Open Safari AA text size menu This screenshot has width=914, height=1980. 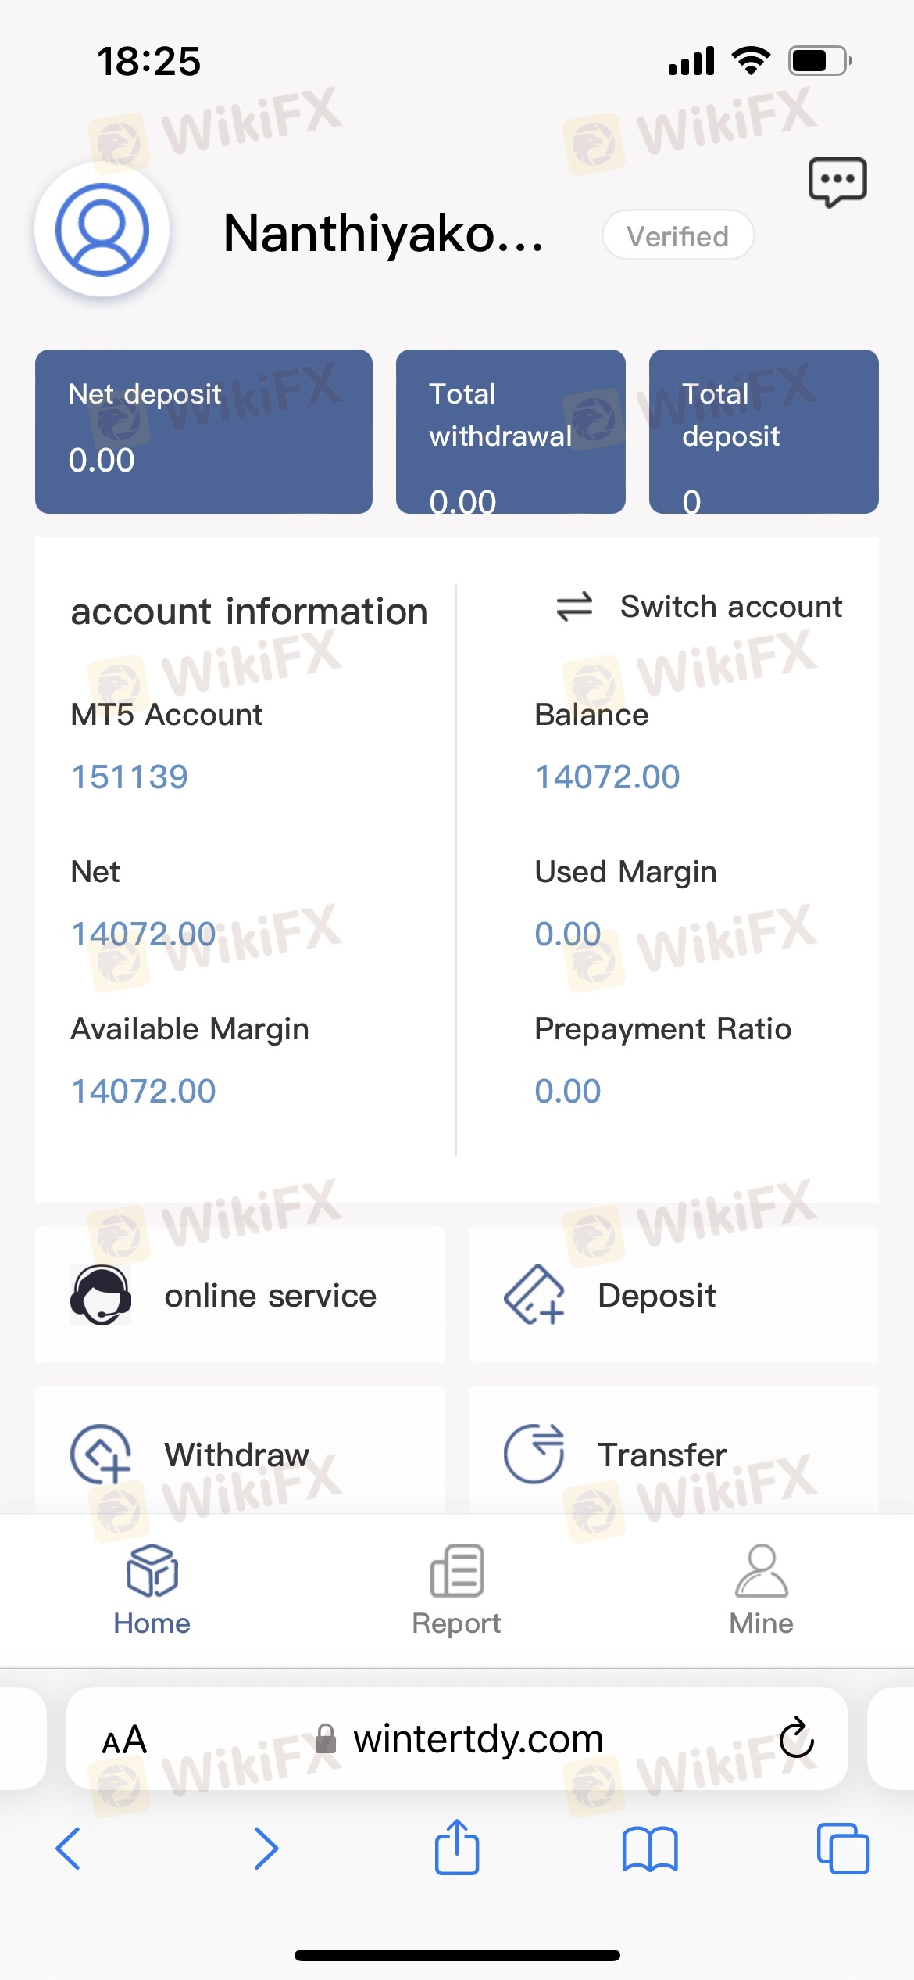point(125,1739)
